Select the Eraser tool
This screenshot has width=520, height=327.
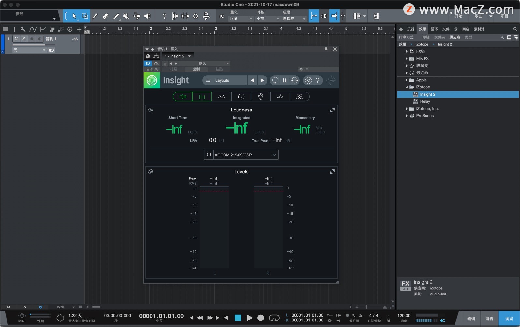coord(106,16)
